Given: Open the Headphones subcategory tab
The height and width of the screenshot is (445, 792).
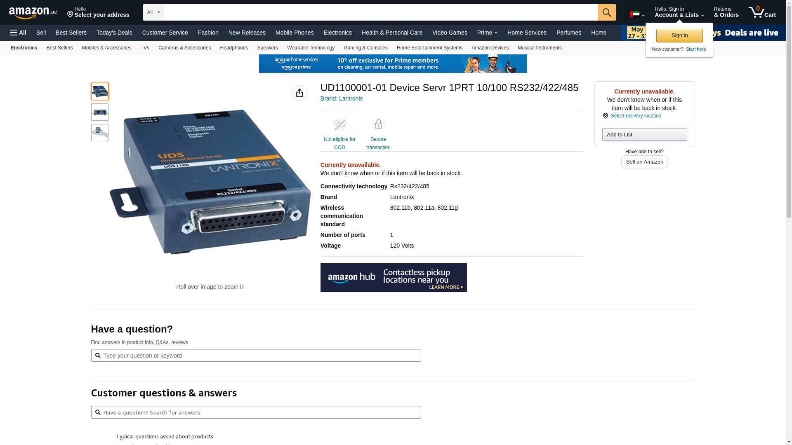Looking at the screenshot, I should click(x=233, y=48).
